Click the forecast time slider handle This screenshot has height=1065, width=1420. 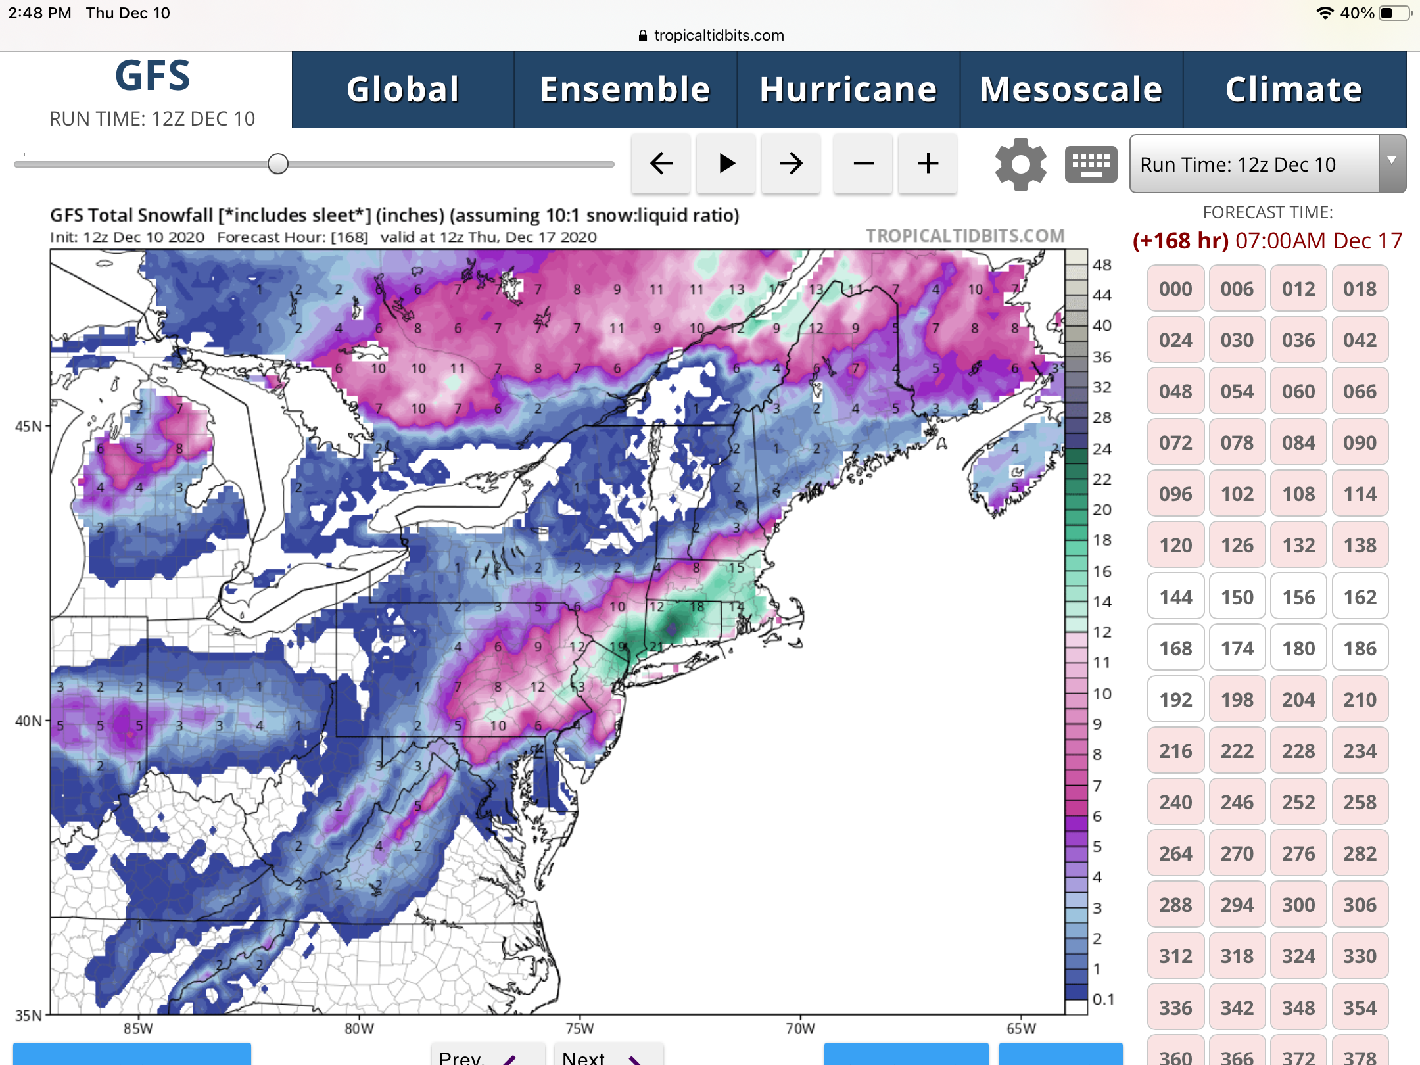278,164
